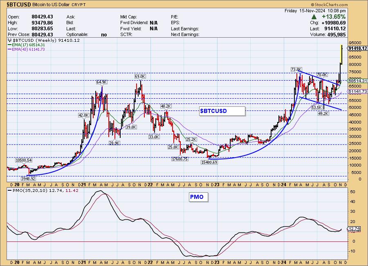Click the Fwd Dividend N/A value
The image size is (368, 266).
[153, 23]
